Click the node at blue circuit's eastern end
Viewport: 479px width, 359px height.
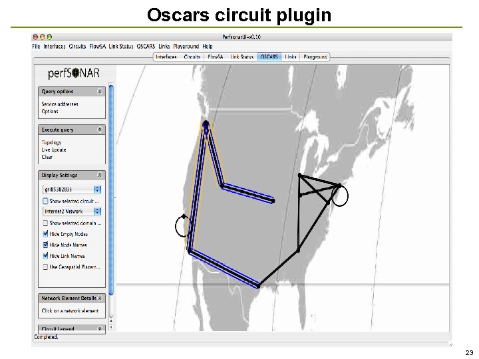[273, 201]
